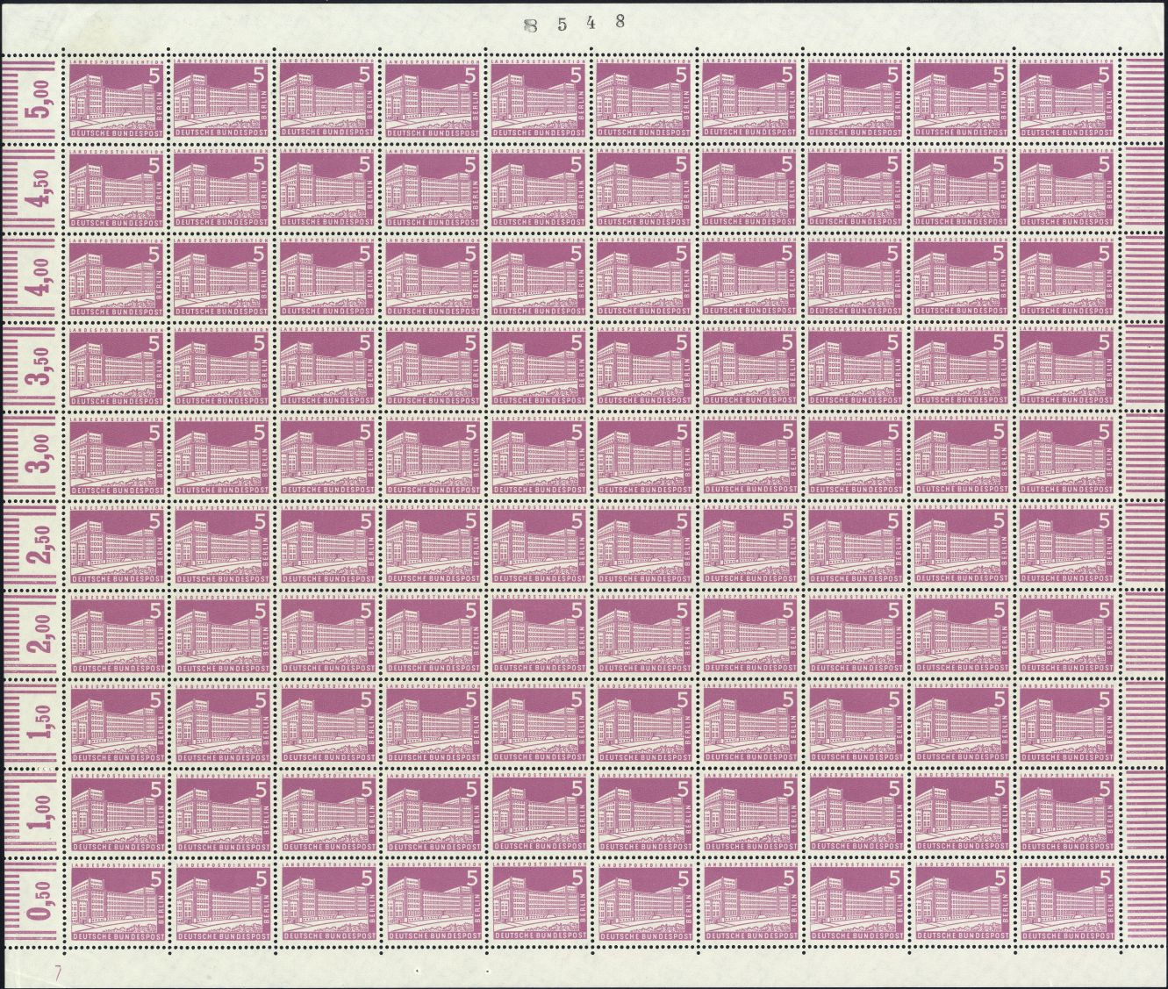Image resolution: width=1168 pixels, height=989 pixels.
Task: Click the striped margin bars right of the top row
Action: tap(1145, 97)
